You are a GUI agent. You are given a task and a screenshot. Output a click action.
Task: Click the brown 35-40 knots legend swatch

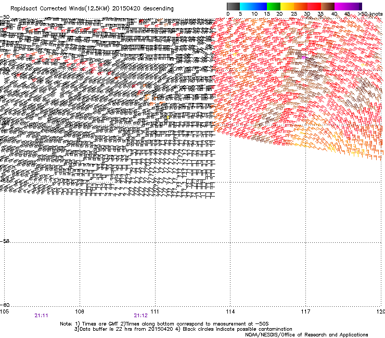[x=328, y=6]
